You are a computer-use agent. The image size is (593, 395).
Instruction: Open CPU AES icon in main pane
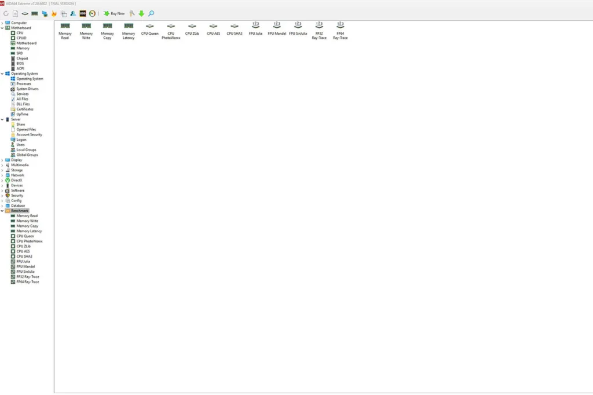[213, 29]
